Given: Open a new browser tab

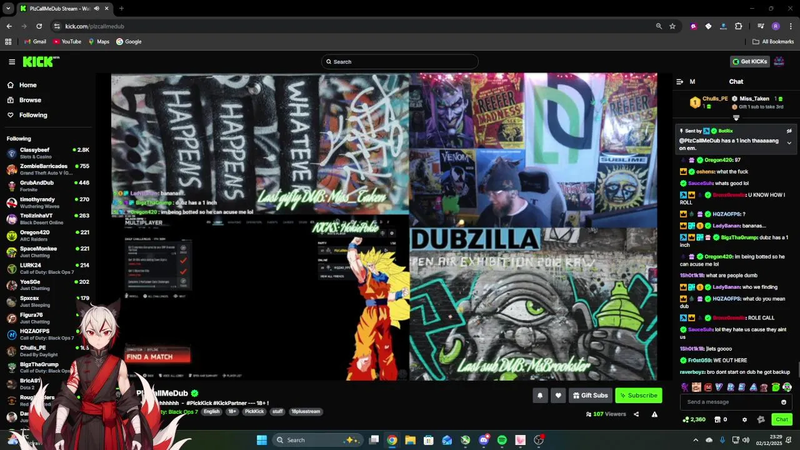Looking at the screenshot, I should coord(121,9).
